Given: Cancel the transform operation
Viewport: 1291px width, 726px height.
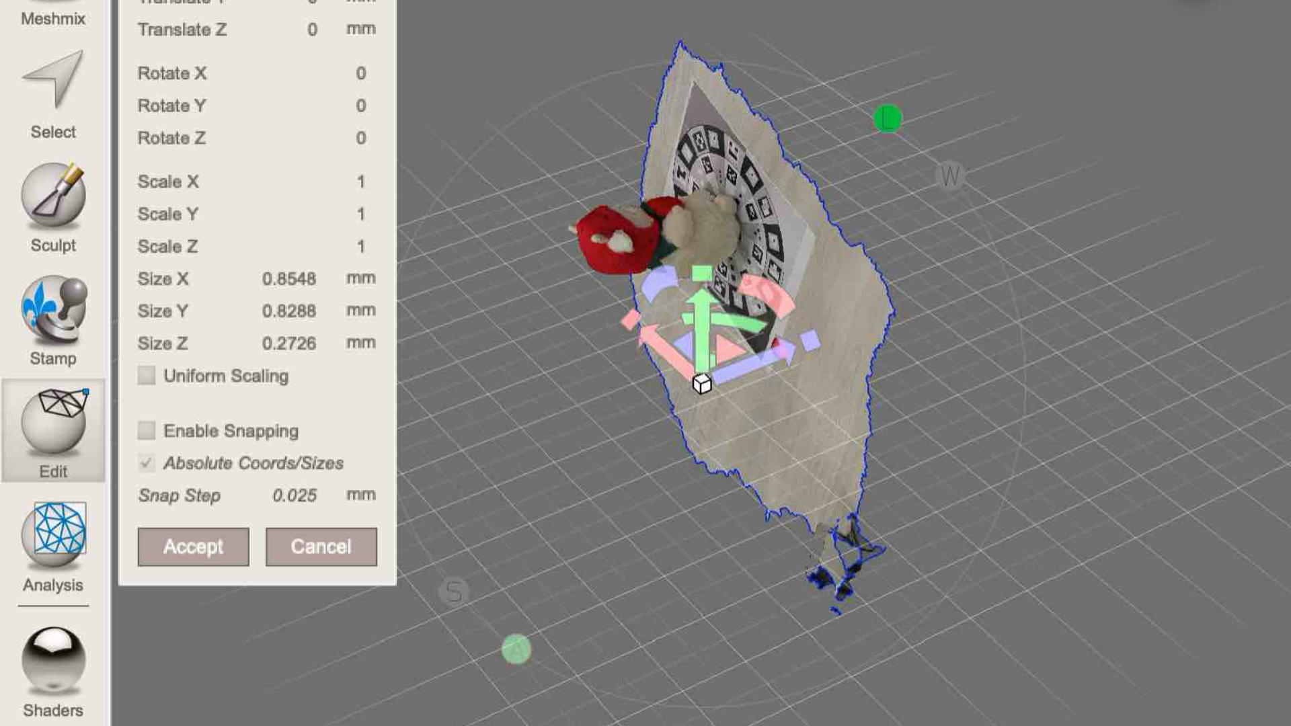Looking at the screenshot, I should [x=321, y=547].
